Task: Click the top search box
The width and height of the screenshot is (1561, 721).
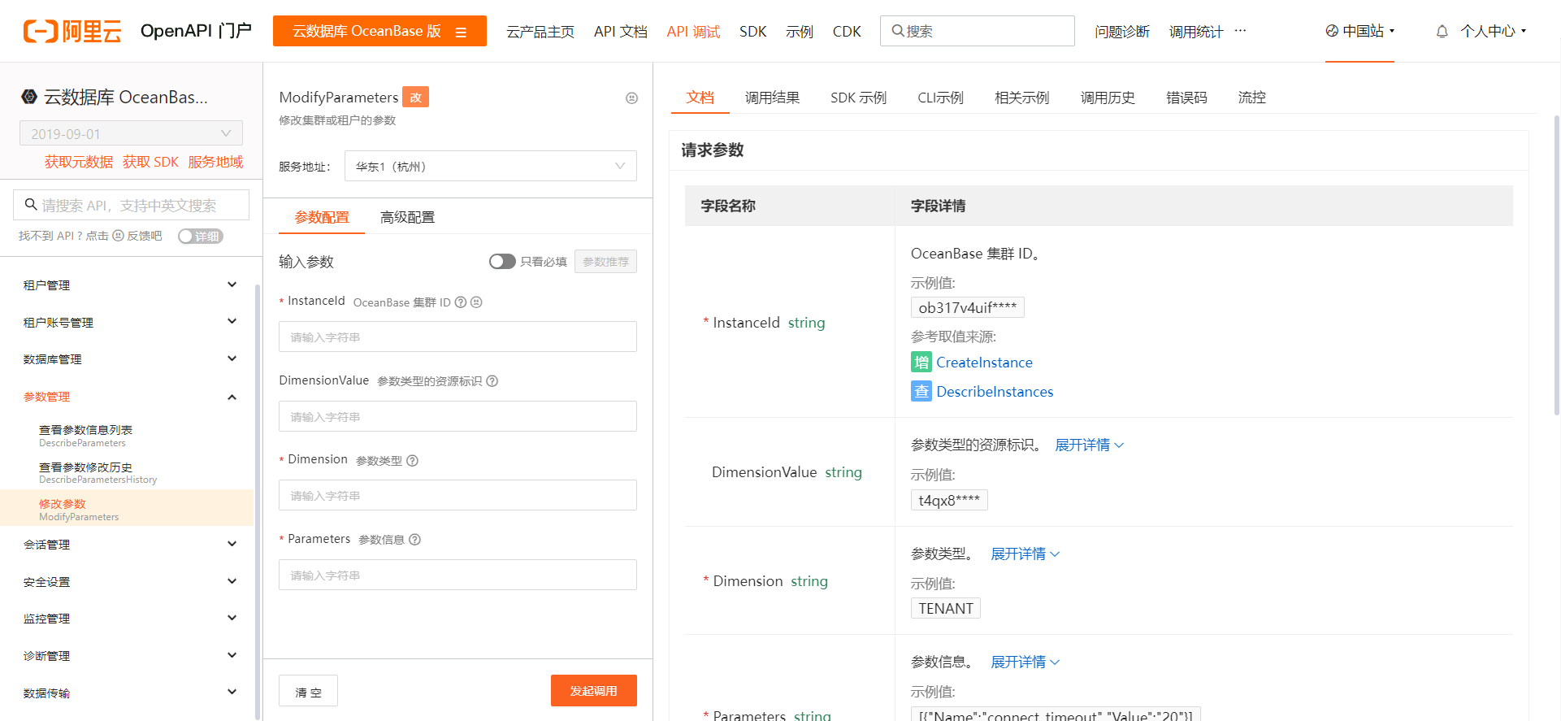Action: [977, 31]
